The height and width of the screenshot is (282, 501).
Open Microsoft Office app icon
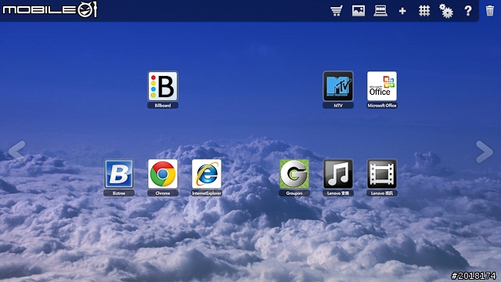[382, 86]
